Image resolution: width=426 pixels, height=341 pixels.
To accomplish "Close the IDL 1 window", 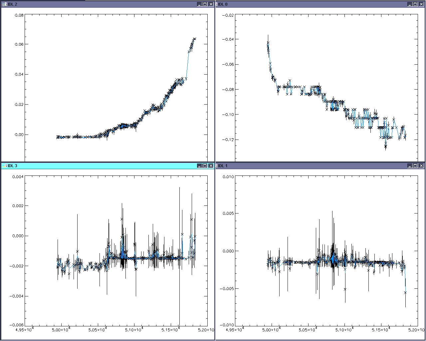I will (x=421, y=166).
